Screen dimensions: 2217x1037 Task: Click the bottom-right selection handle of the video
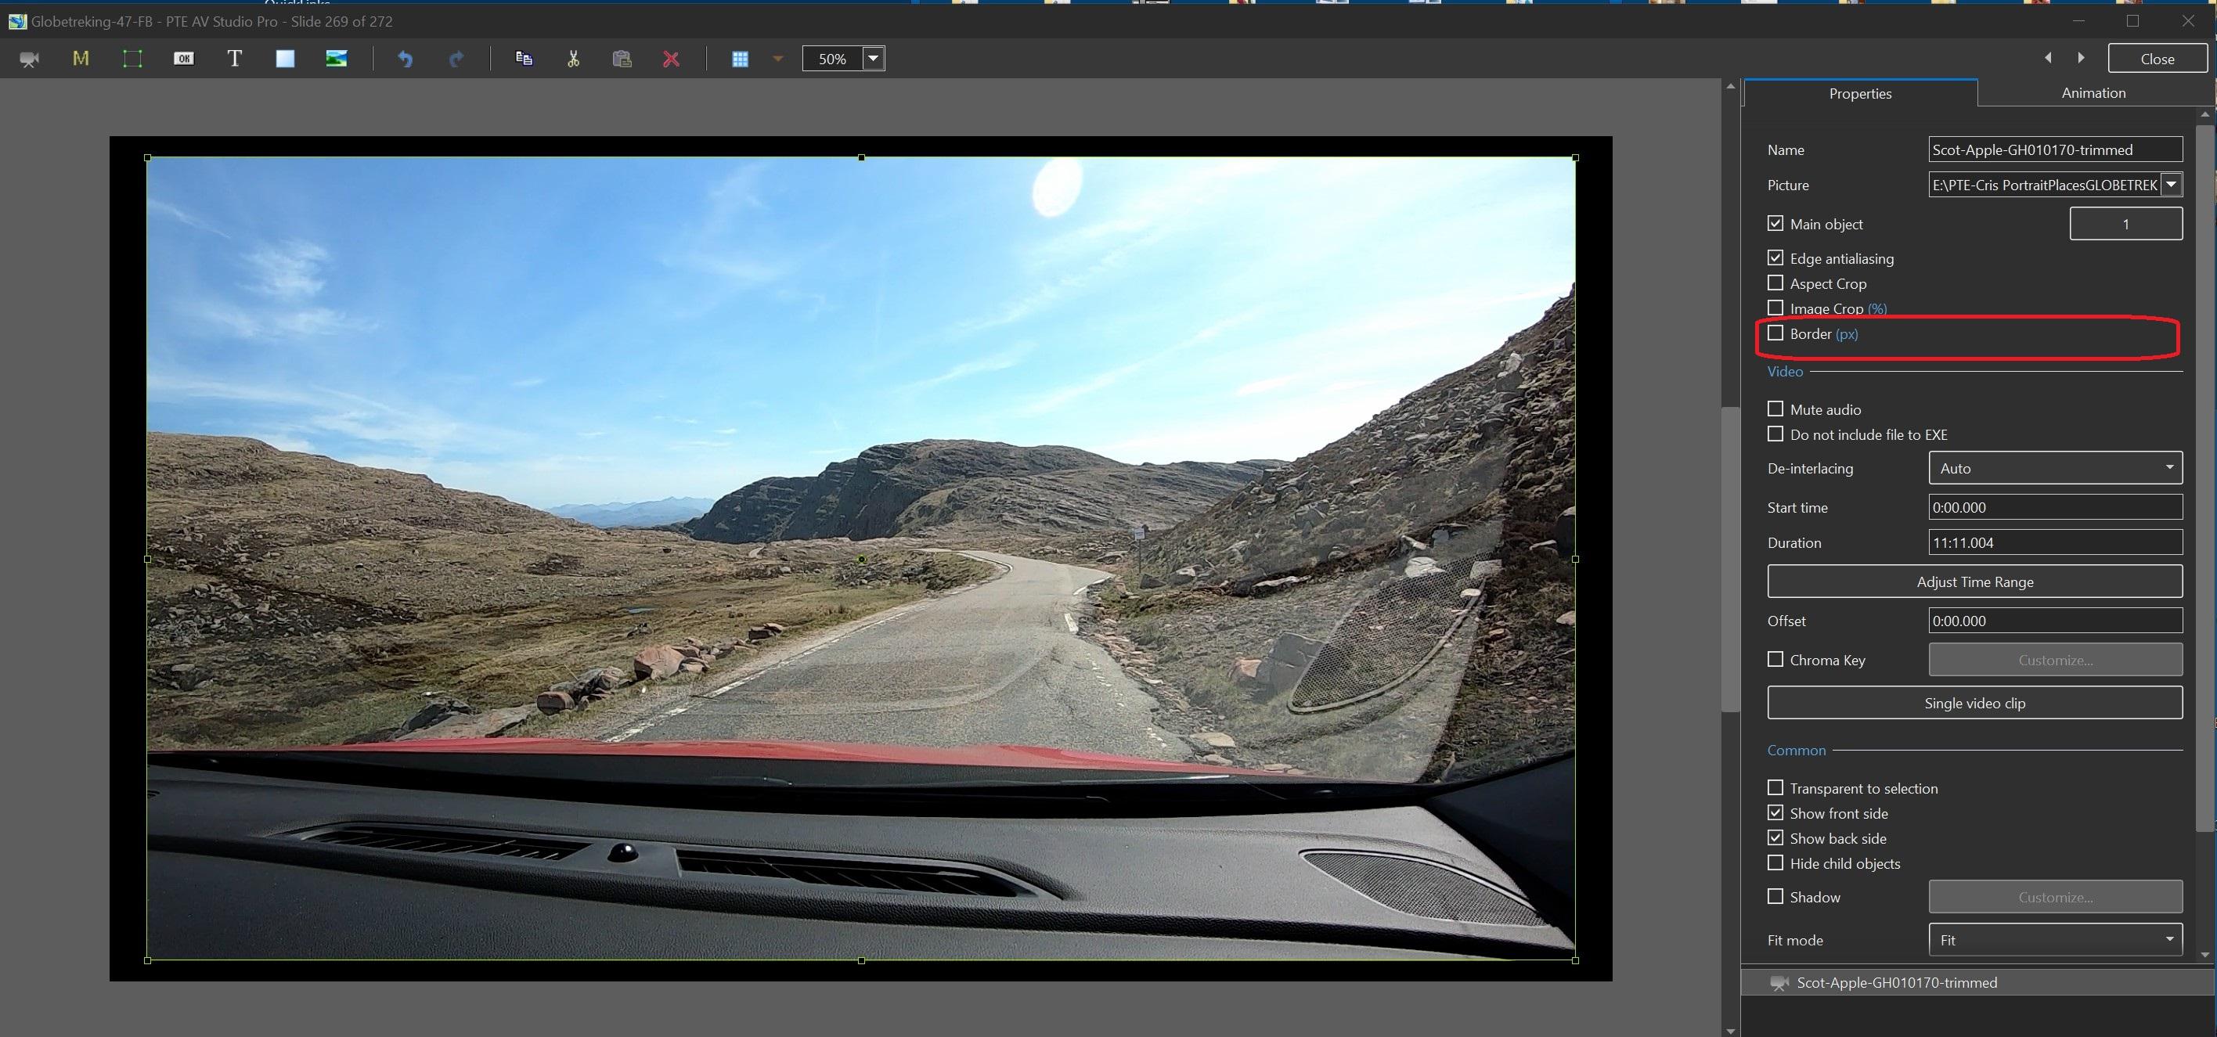click(x=1575, y=960)
